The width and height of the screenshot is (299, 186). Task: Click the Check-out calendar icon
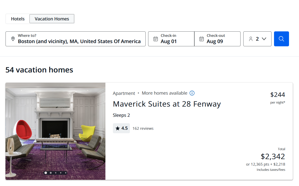[201, 39]
